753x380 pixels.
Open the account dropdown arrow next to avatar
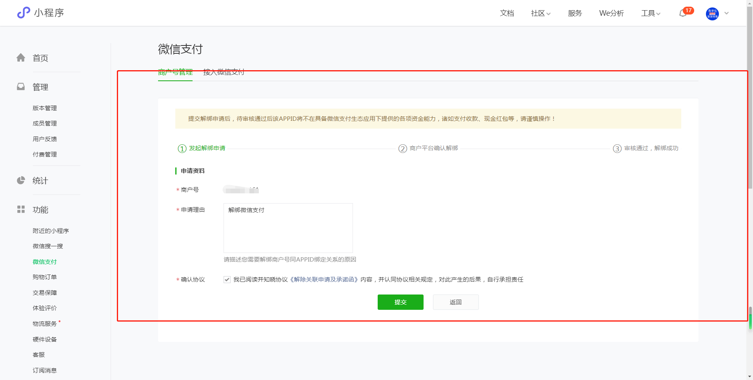[727, 13]
